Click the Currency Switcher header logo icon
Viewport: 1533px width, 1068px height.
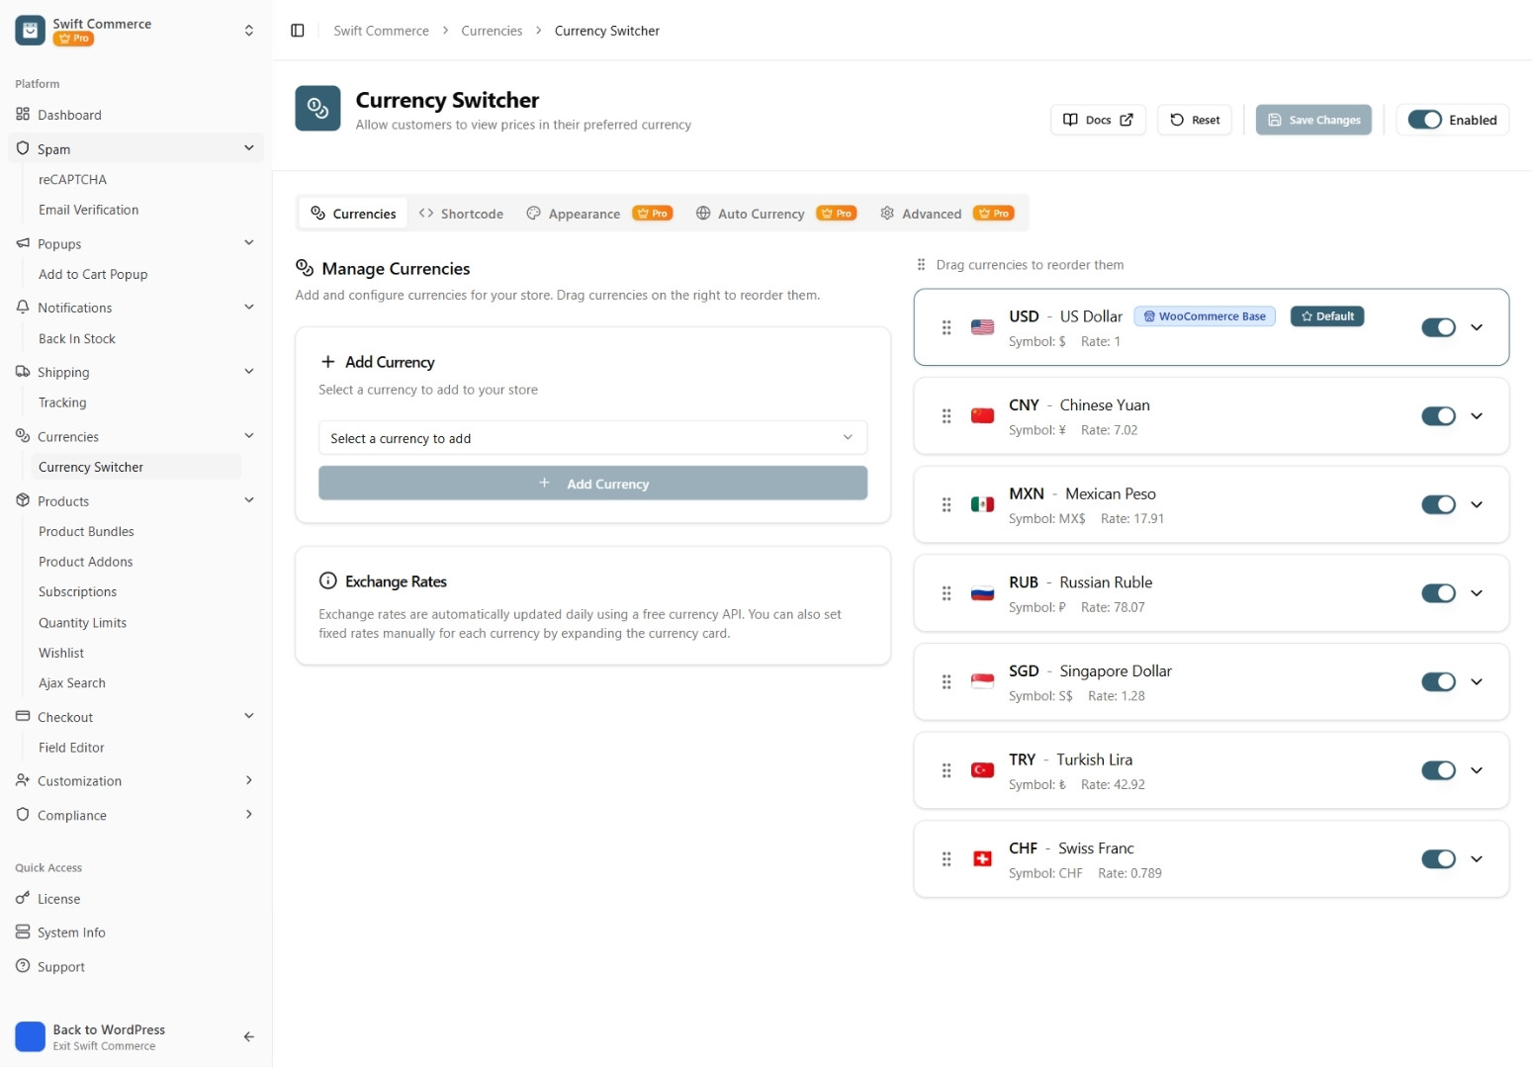317,108
